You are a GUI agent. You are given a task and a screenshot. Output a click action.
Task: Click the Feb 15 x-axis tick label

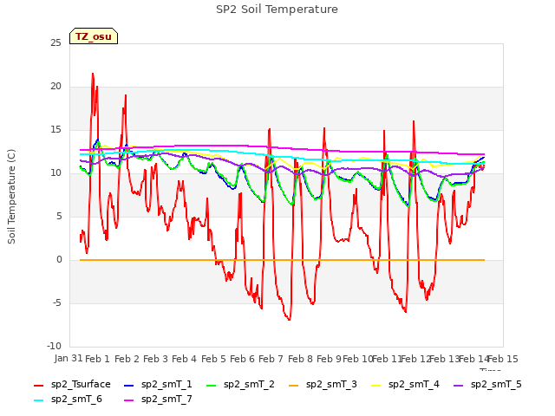point(503,359)
